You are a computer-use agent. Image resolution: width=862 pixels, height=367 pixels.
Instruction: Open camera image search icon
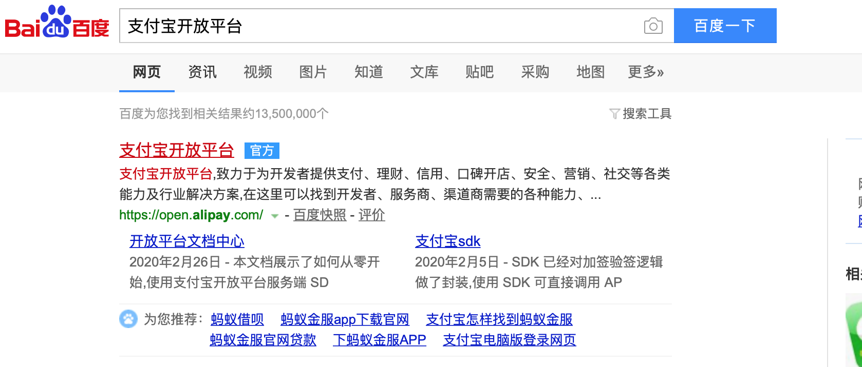(x=653, y=26)
